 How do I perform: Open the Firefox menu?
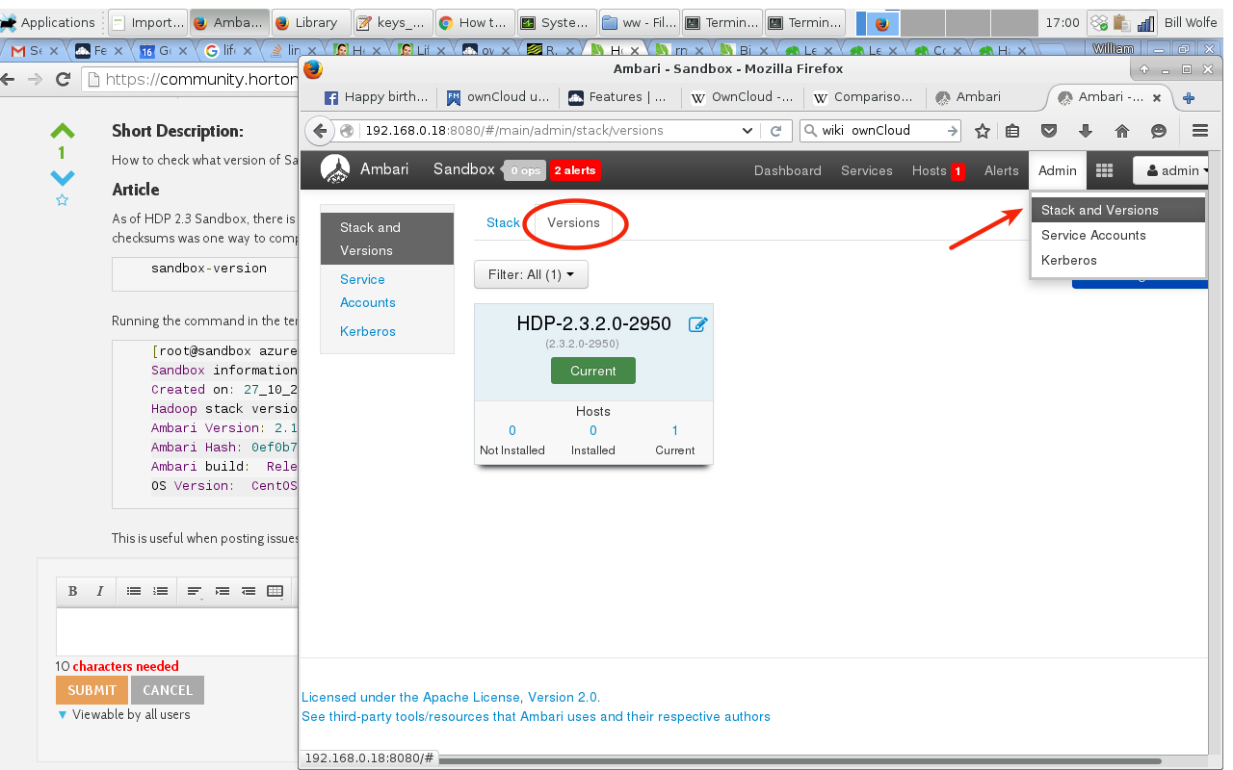(x=1200, y=130)
